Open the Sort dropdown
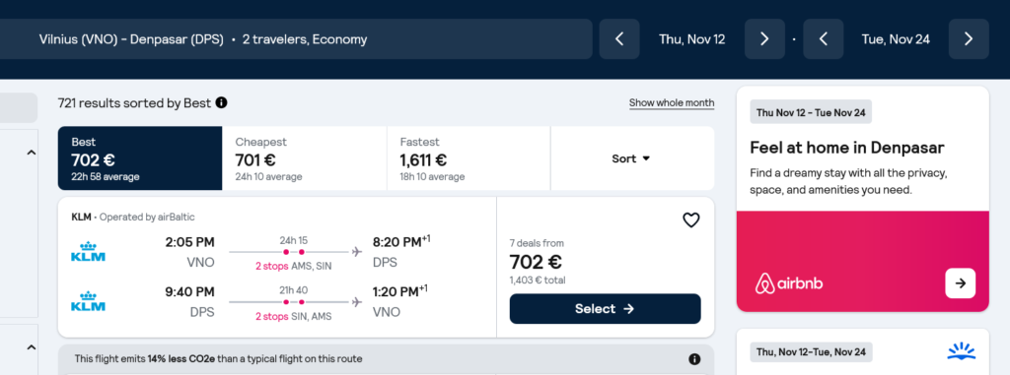1010x375 pixels. coord(632,158)
